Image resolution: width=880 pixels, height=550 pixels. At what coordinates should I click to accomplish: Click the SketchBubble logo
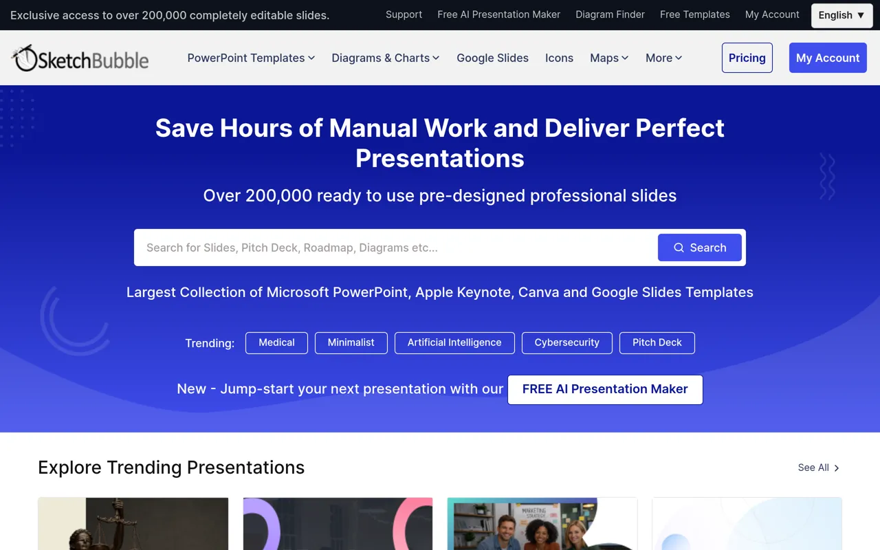click(x=80, y=58)
